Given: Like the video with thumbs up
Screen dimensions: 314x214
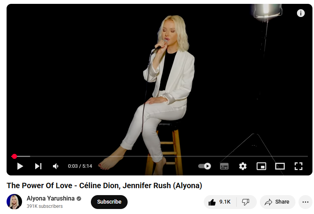Looking at the screenshot, I should (x=220, y=202).
